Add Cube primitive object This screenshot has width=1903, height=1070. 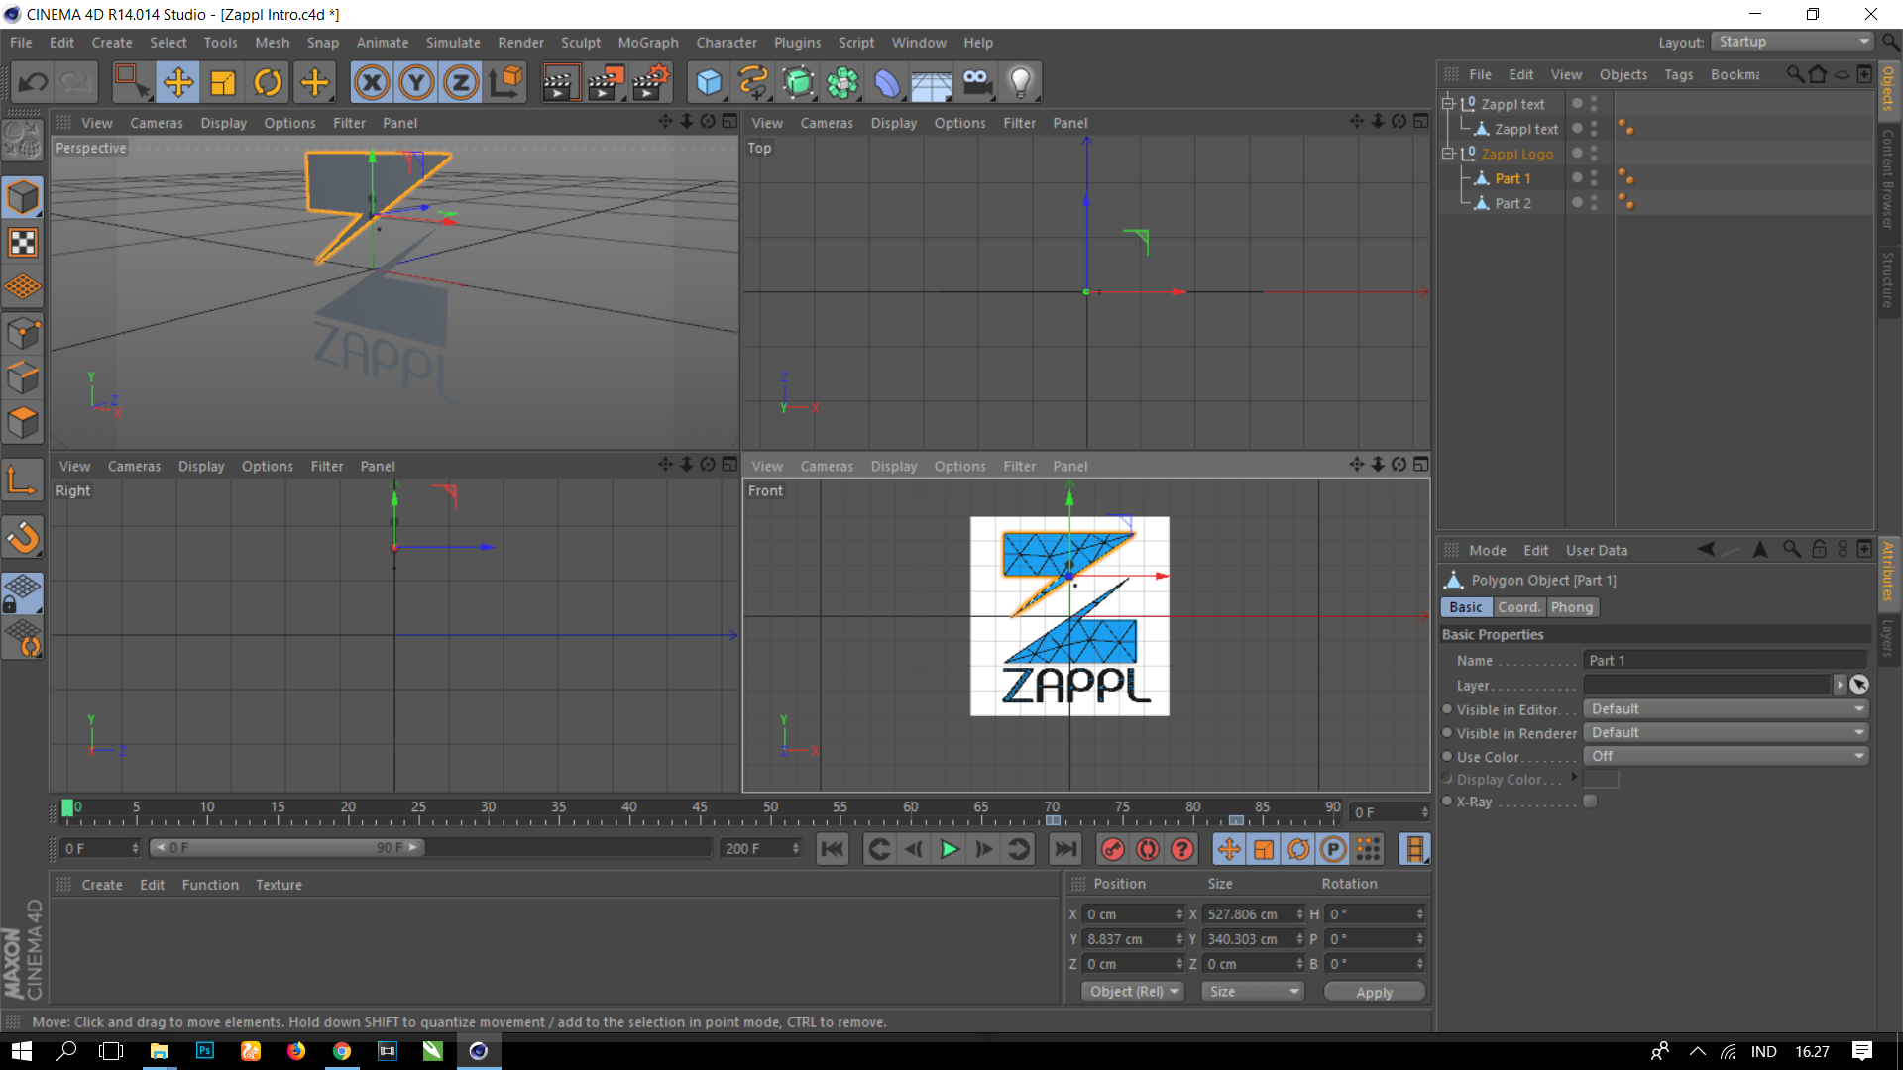tap(709, 82)
